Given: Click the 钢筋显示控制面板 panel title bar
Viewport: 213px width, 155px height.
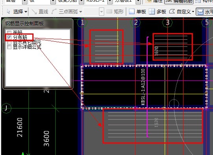Looking at the screenshot, I should click(x=38, y=24).
